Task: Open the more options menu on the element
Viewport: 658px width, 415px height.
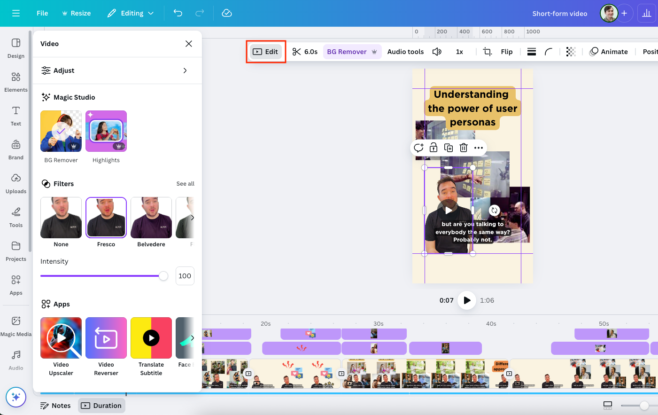Action: point(479,148)
